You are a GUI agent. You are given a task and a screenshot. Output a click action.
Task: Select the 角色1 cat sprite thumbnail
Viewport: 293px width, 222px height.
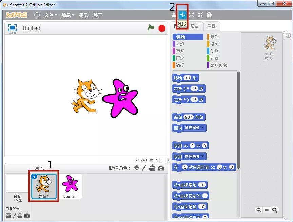44,186
